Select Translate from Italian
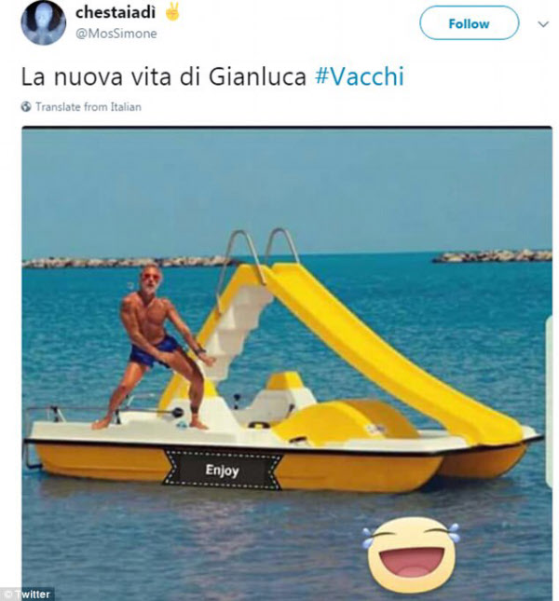 pyautogui.click(x=89, y=106)
